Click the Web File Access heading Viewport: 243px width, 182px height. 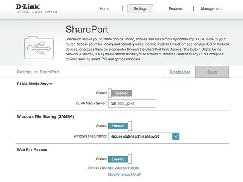coord(32,150)
